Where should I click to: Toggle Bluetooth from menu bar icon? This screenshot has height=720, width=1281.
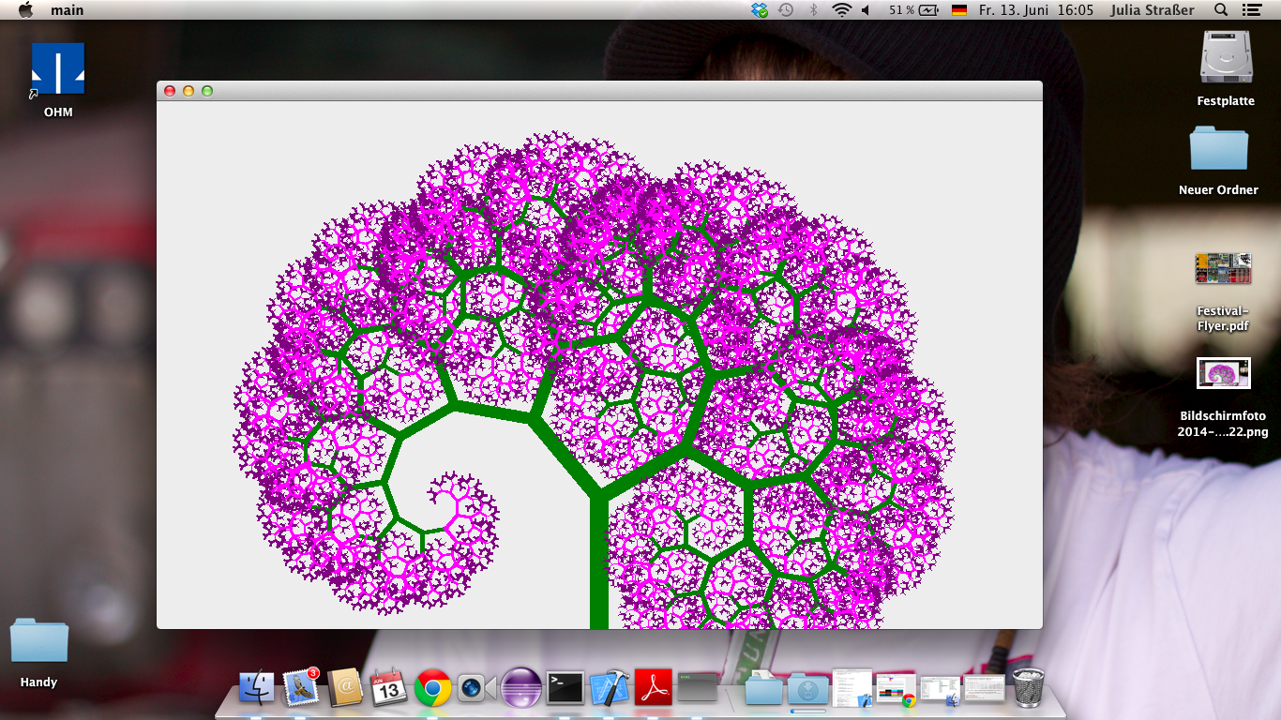(813, 10)
